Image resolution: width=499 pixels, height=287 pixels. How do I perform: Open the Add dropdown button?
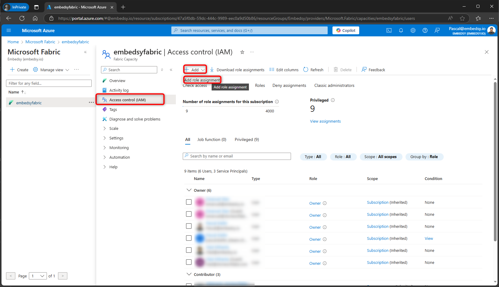(195, 70)
